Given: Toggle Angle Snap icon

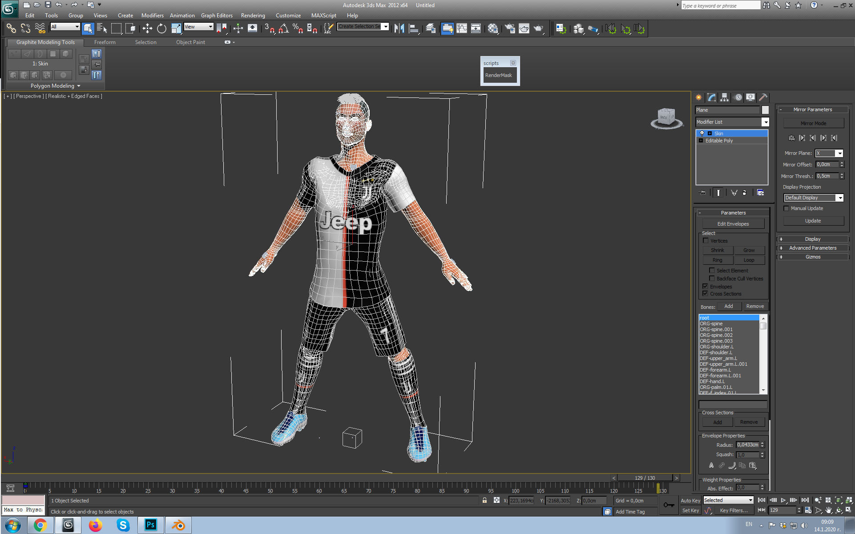Looking at the screenshot, I should (283, 28).
